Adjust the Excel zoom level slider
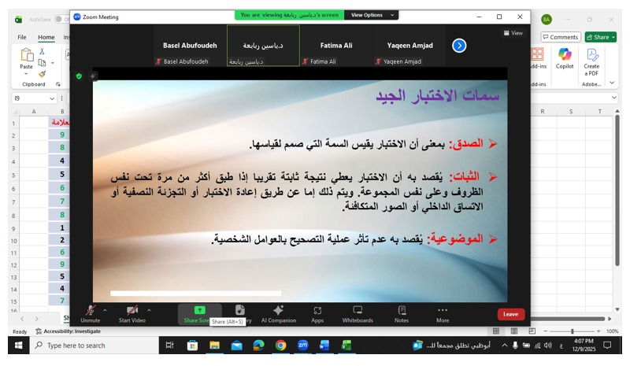The image size is (630, 366). pos(573,331)
